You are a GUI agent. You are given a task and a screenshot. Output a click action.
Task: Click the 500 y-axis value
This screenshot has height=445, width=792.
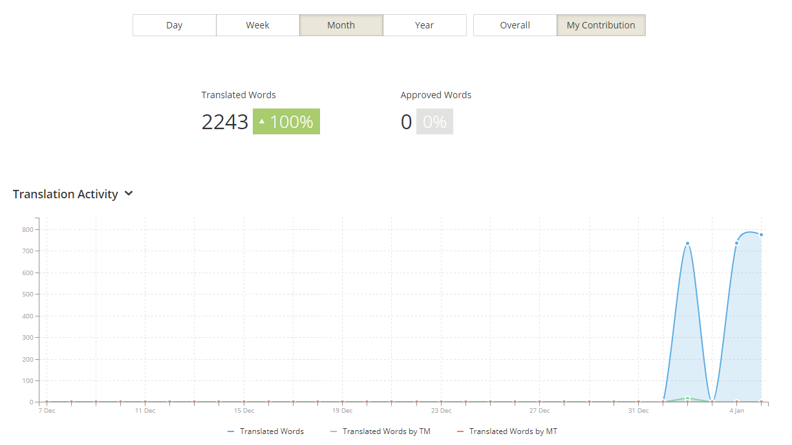pyautogui.click(x=27, y=295)
